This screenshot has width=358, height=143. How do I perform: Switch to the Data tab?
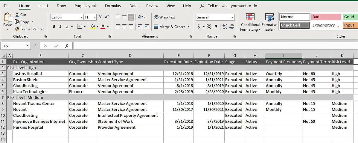134,6
